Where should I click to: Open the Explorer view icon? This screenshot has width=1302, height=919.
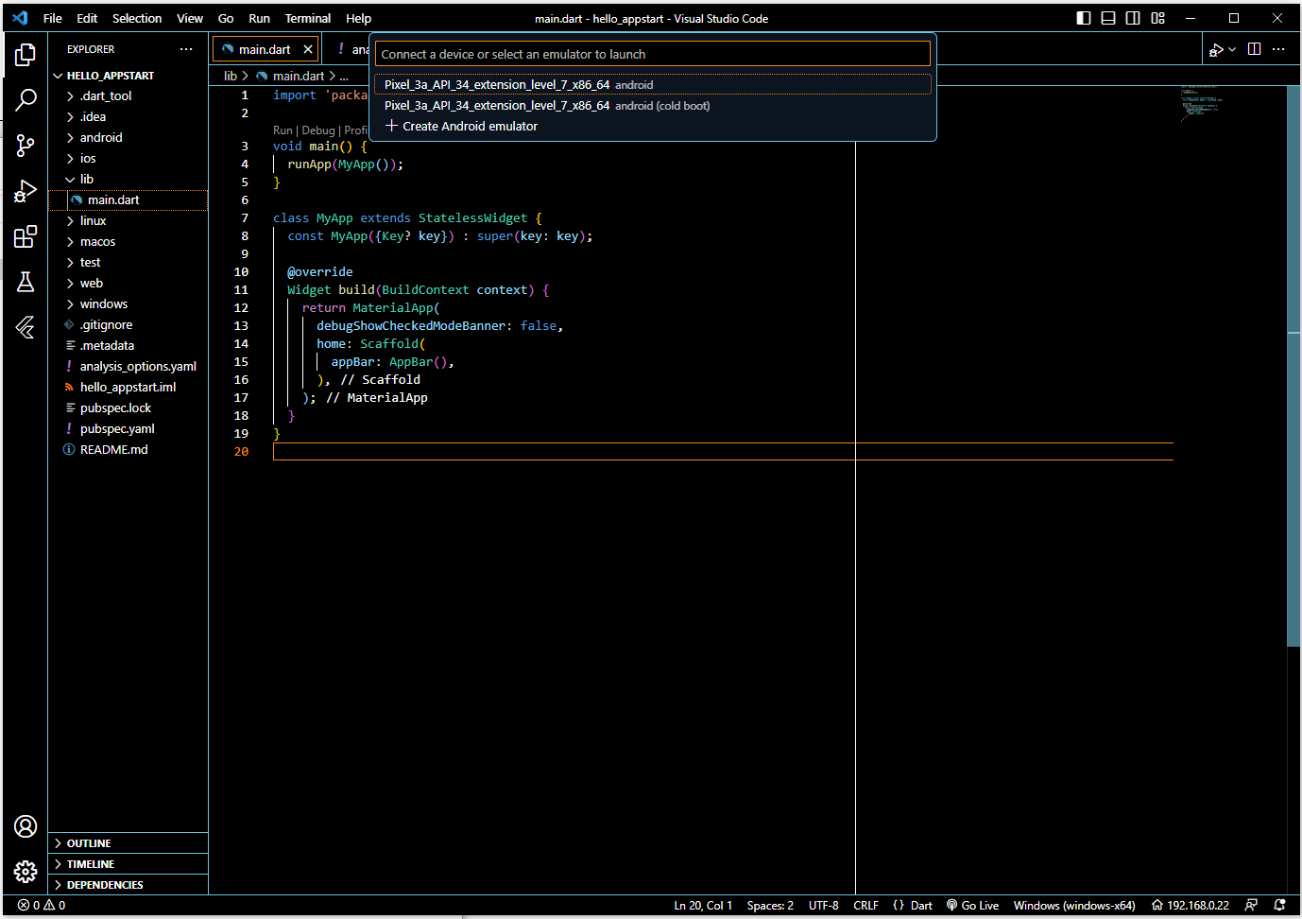click(x=26, y=55)
